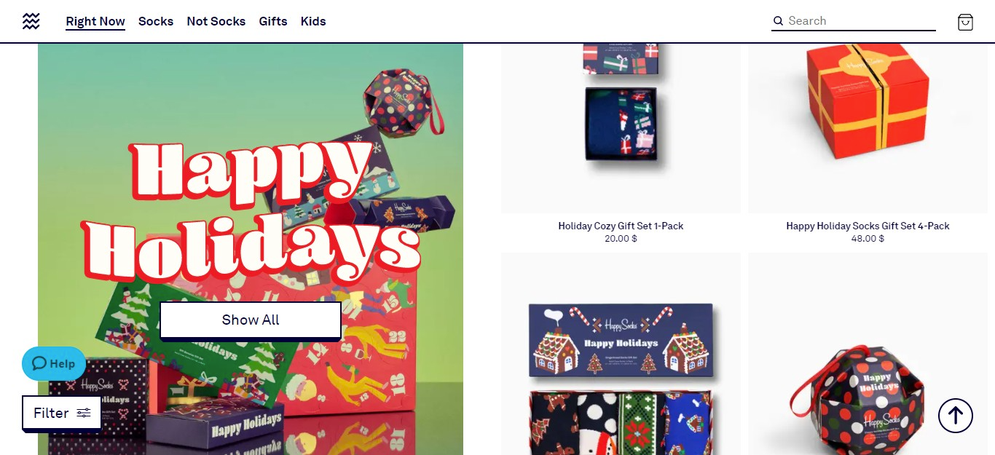Click the Help chat bubble icon
The width and height of the screenshot is (995, 455).
pos(39,363)
